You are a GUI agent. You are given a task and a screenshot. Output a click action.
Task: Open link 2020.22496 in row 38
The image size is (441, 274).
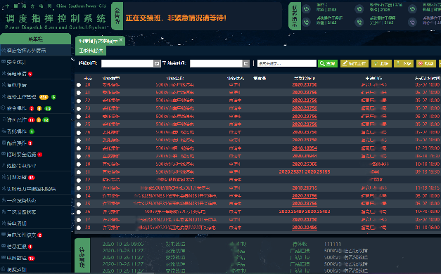coord(305,228)
